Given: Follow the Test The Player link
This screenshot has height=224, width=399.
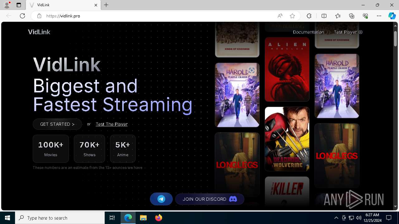Looking at the screenshot, I should (112, 124).
